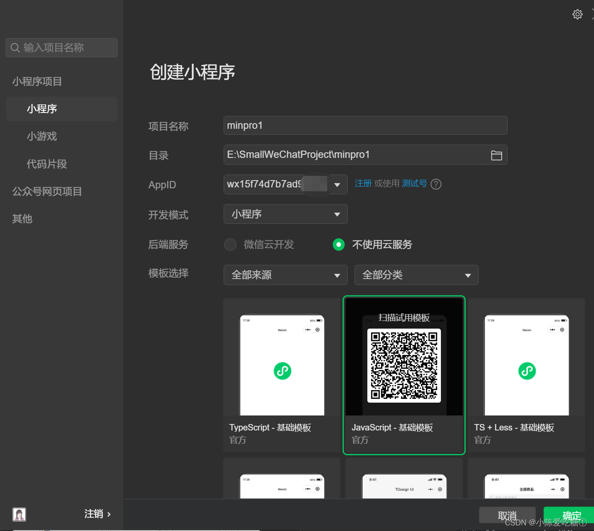This screenshot has width=594, height=531.
Task: Click the 扫描试用模板 label
Action: click(404, 317)
